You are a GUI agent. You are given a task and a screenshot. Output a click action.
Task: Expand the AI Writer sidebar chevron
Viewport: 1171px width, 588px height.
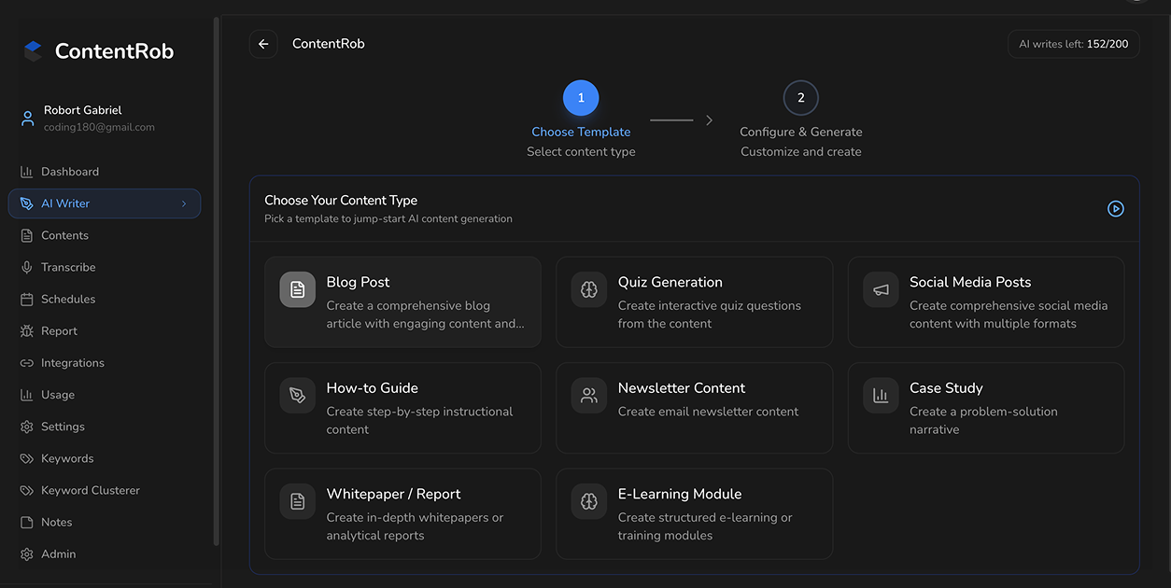coord(185,203)
